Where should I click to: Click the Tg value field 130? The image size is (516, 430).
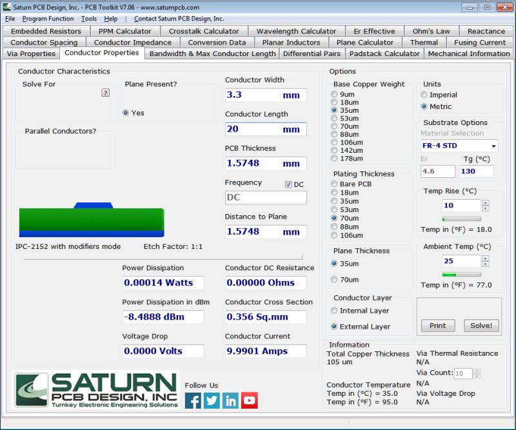coord(477,171)
